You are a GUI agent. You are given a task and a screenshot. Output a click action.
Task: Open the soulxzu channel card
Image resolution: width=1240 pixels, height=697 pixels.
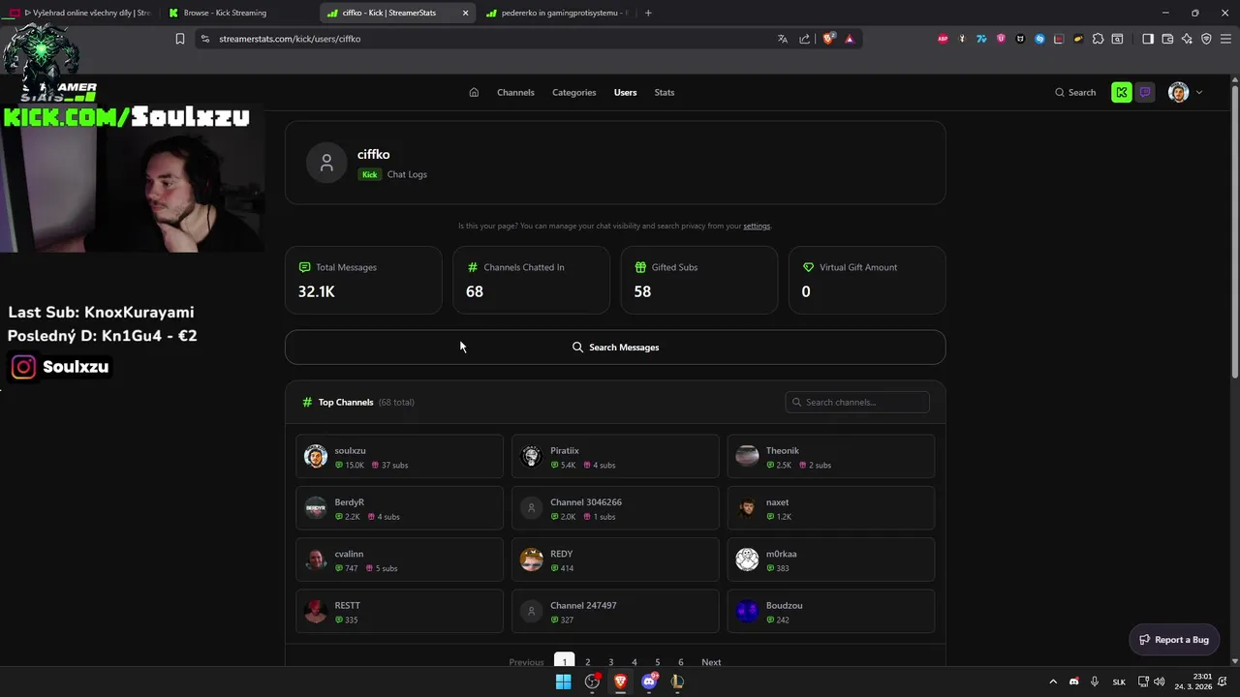[399, 457]
